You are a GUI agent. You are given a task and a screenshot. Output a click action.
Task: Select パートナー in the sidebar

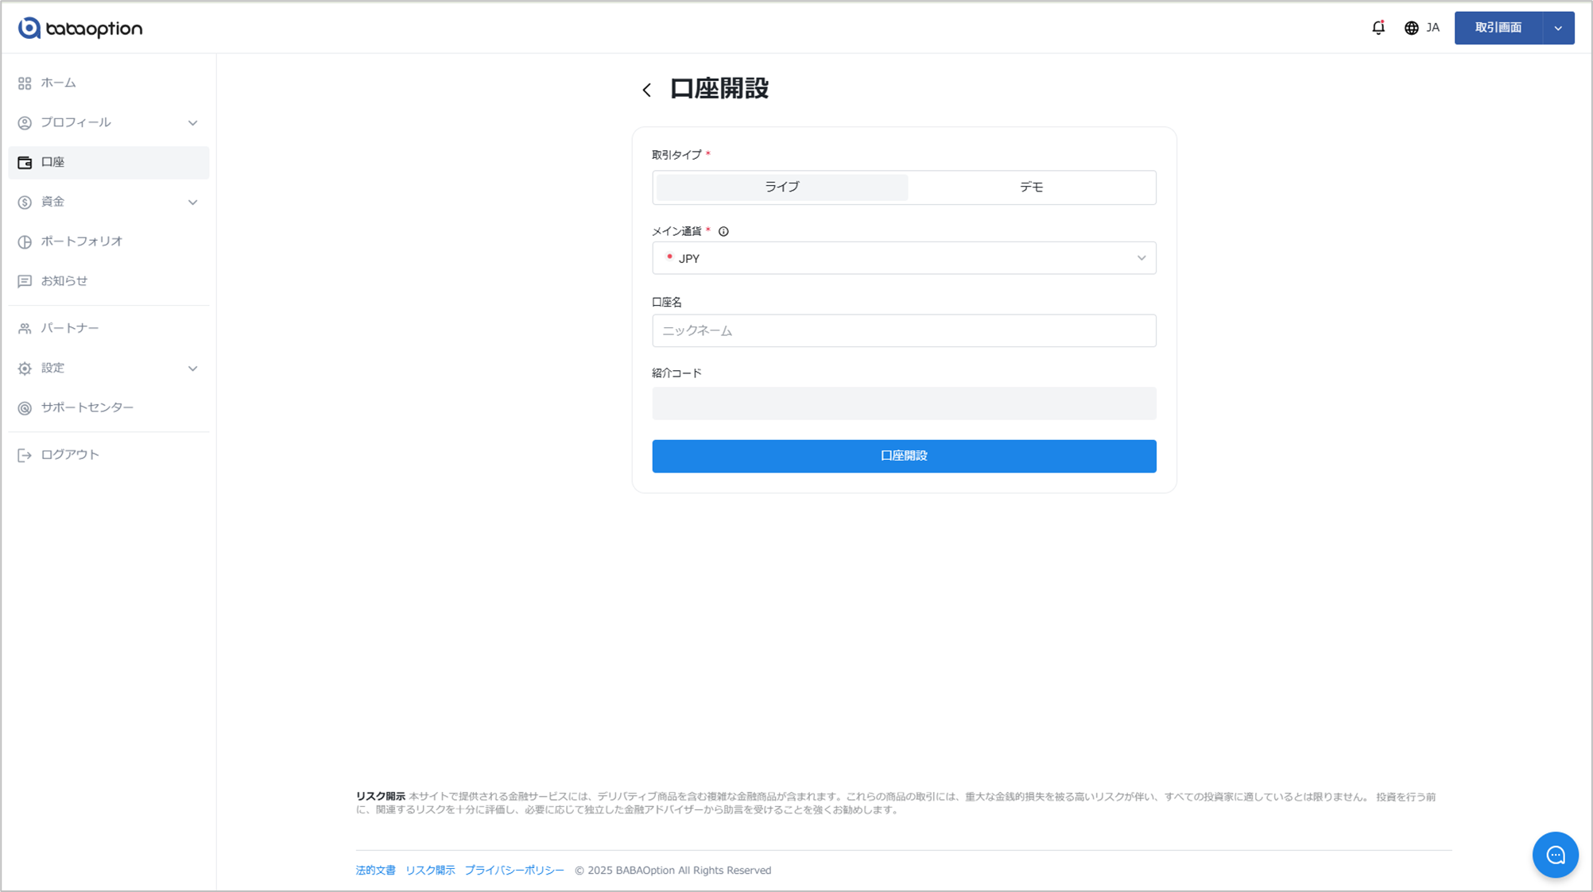(x=69, y=328)
